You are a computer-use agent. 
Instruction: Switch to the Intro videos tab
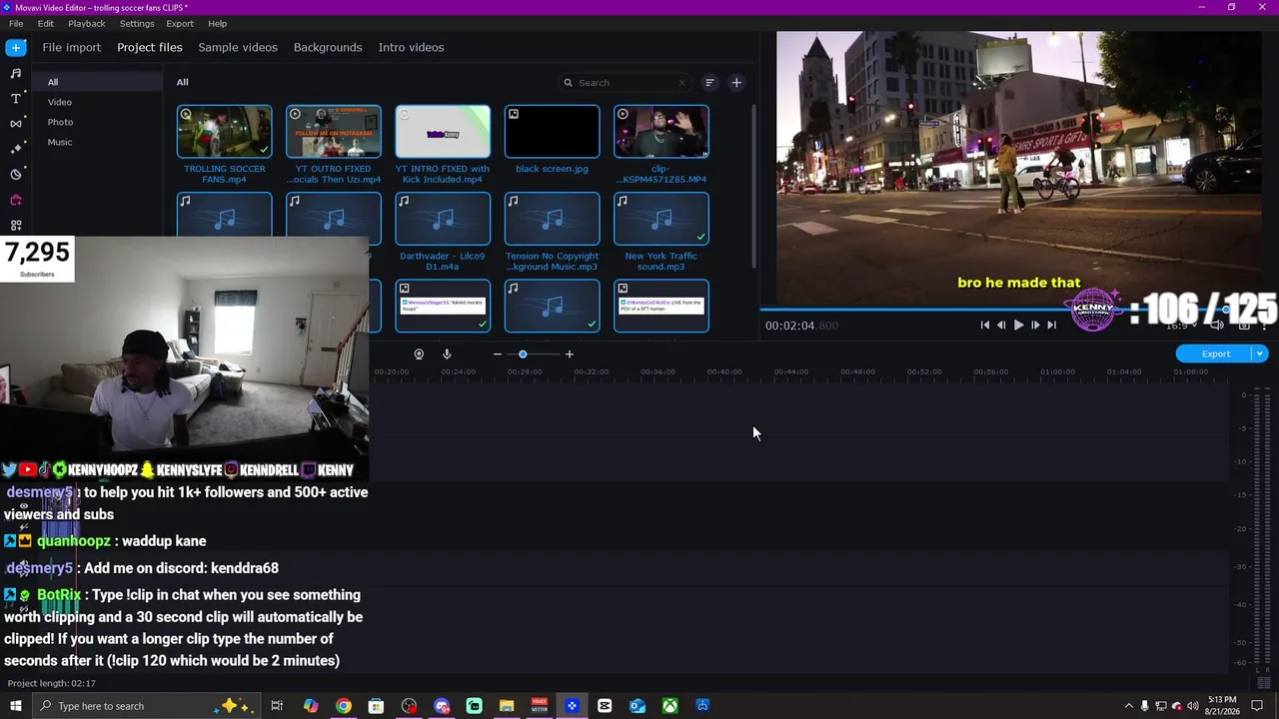[411, 47]
